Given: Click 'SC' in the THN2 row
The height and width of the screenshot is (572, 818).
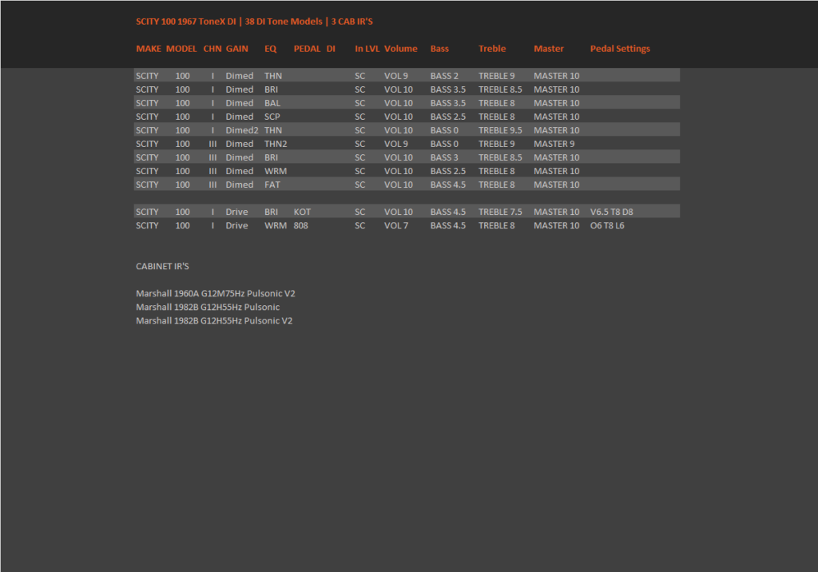Looking at the screenshot, I should (x=360, y=144).
